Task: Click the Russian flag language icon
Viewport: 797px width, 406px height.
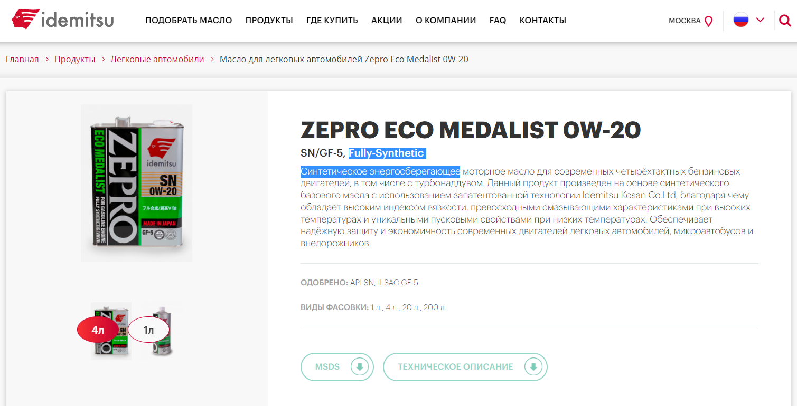Action: click(741, 20)
